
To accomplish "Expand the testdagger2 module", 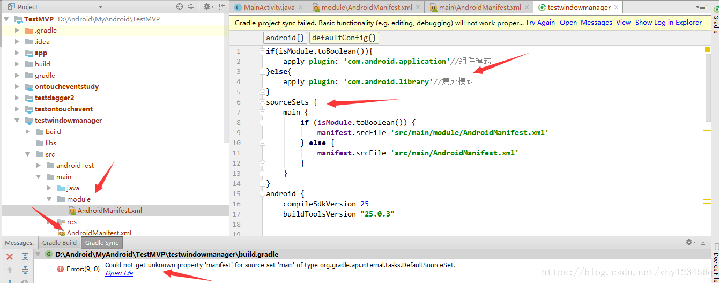I will [17, 98].
